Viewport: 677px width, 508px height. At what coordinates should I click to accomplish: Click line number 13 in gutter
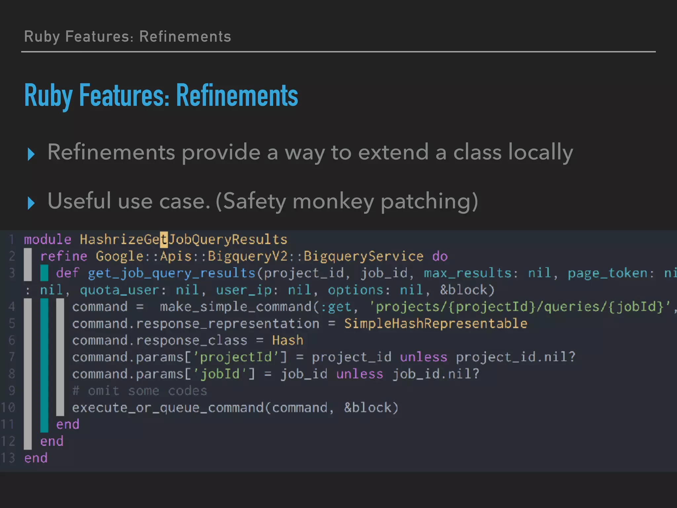click(x=8, y=458)
